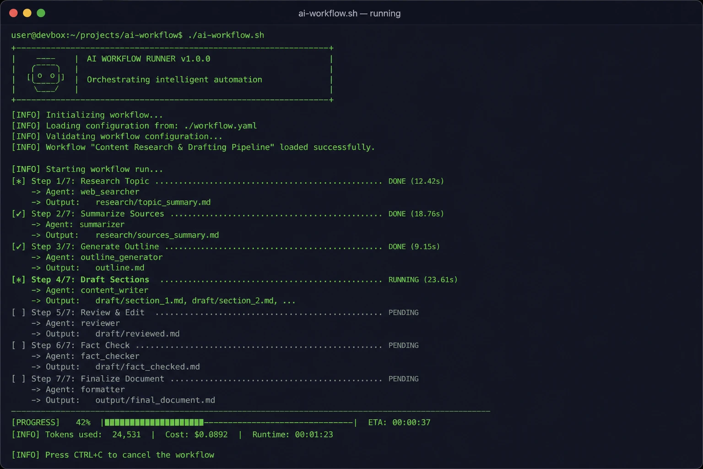Click 'Step 3/7: Generate Outline' label
The image size is (703, 469).
coord(95,247)
